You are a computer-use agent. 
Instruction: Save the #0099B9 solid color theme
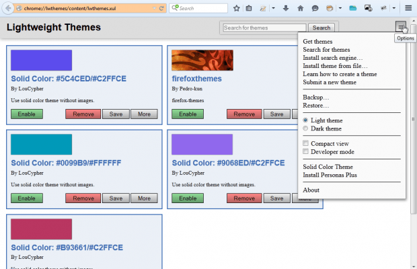point(116,198)
